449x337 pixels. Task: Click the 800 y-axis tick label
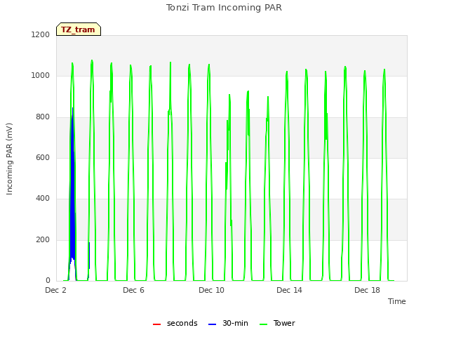(x=43, y=117)
